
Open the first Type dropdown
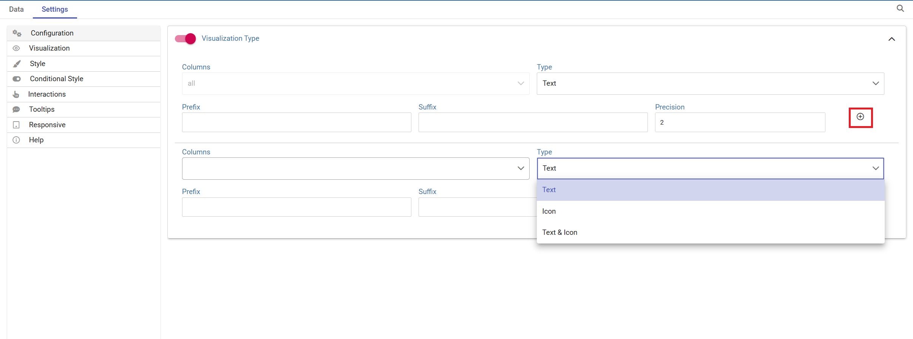(x=710, y=83)
